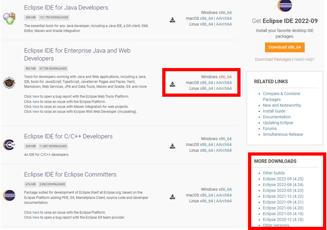Image resolution: width=327 pixels, height=230 pixels.
Task: Open Eclipse 2022-03 (4.23) link
Action: pos(283,191)
